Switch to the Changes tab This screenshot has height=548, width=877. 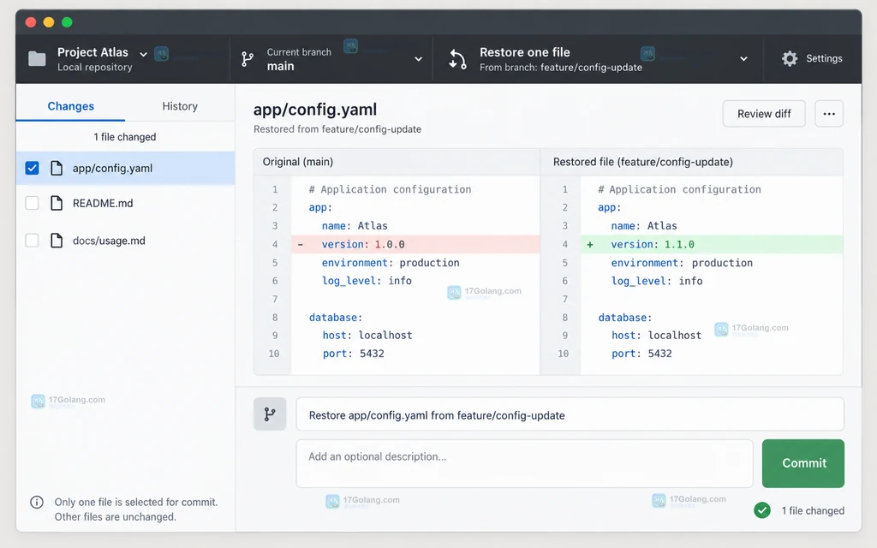[x=70, y=106]
